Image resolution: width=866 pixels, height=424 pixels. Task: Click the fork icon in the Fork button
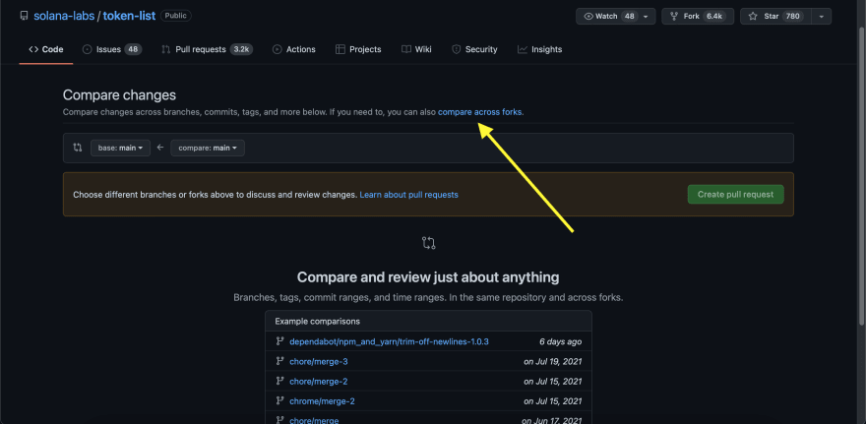[674, 17]
